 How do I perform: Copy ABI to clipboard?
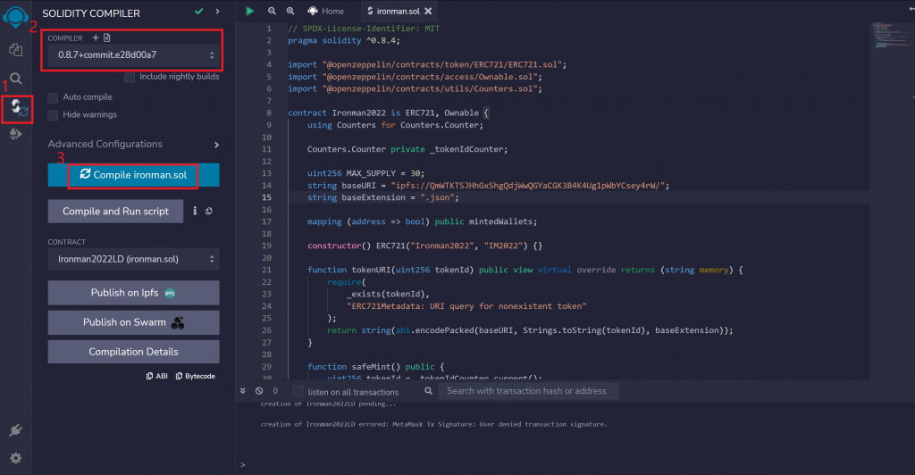coord(157,376)
